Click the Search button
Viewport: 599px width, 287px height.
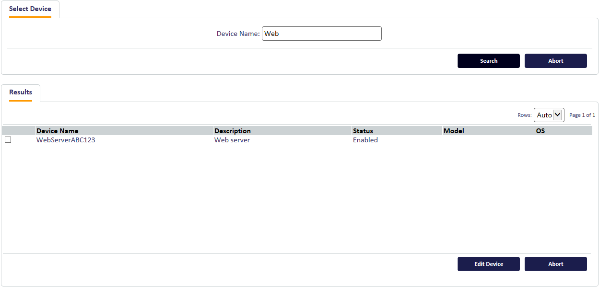(489, 61)
